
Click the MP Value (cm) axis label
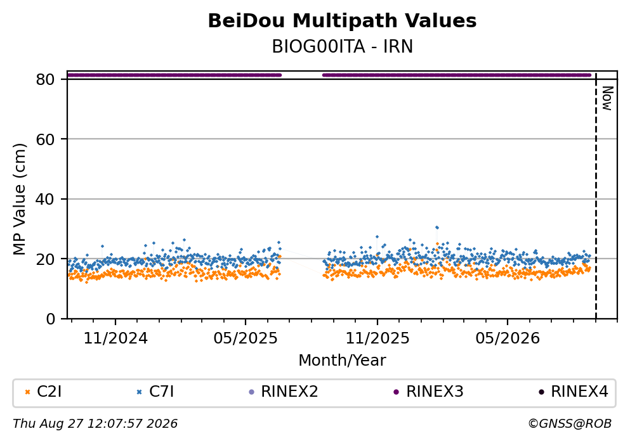tap(19, 199)
